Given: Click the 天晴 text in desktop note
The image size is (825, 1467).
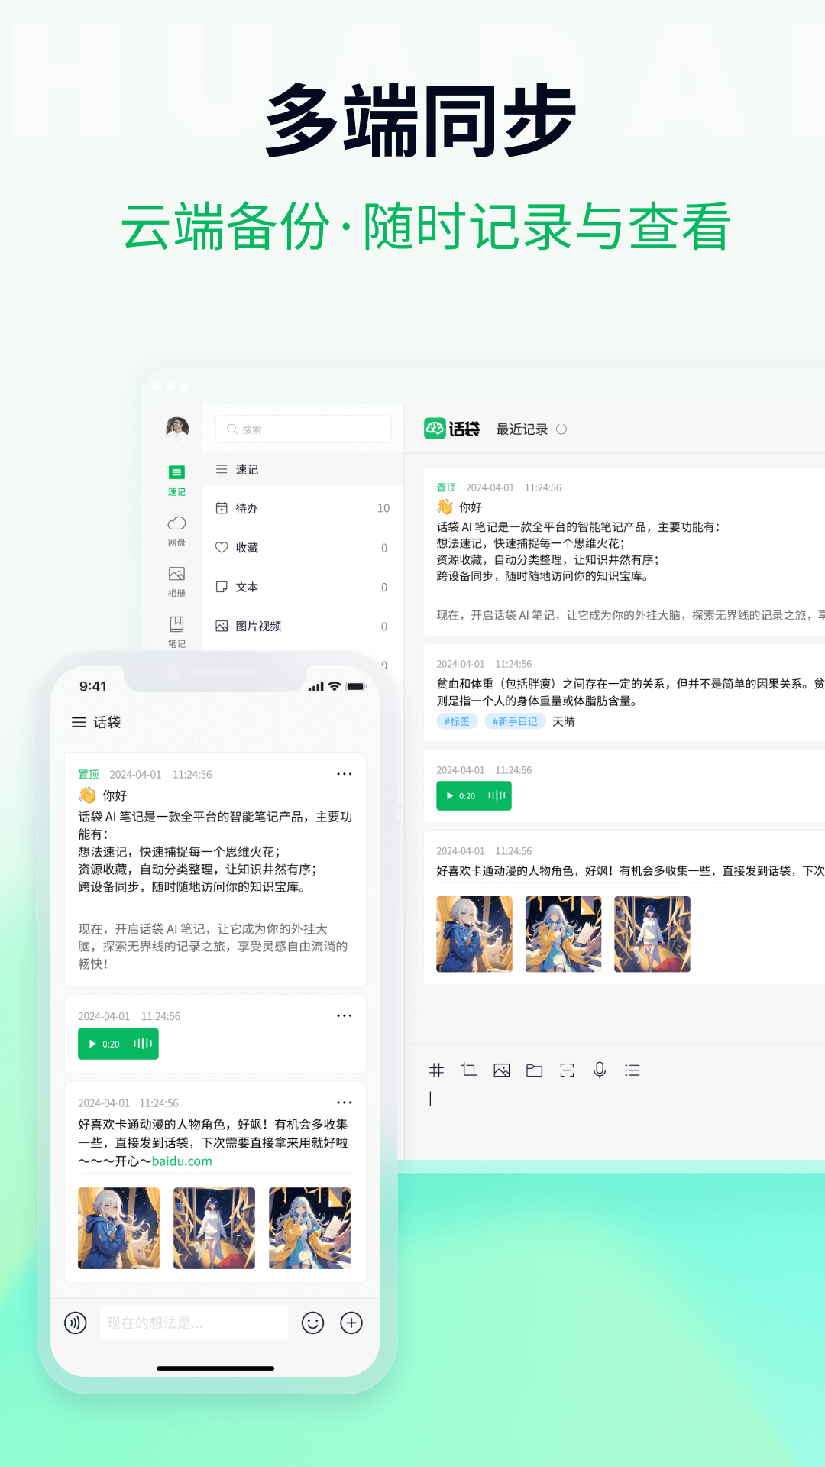Looking at the screenshot, I should [564, 721].
